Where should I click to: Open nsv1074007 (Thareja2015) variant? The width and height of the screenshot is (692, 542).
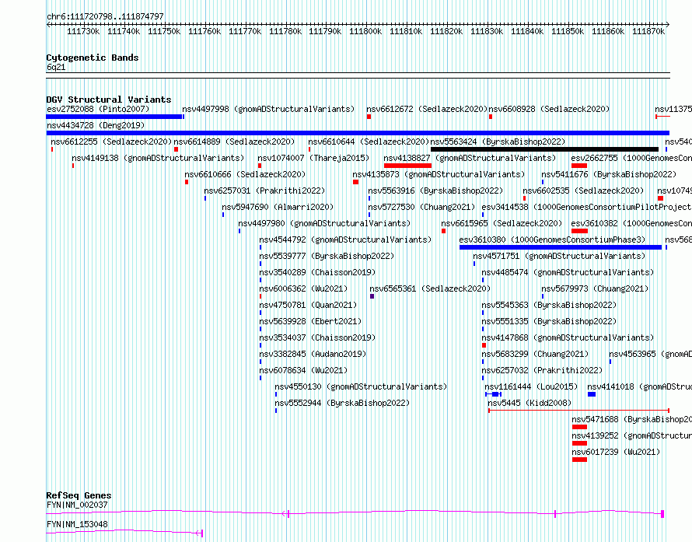313,158
